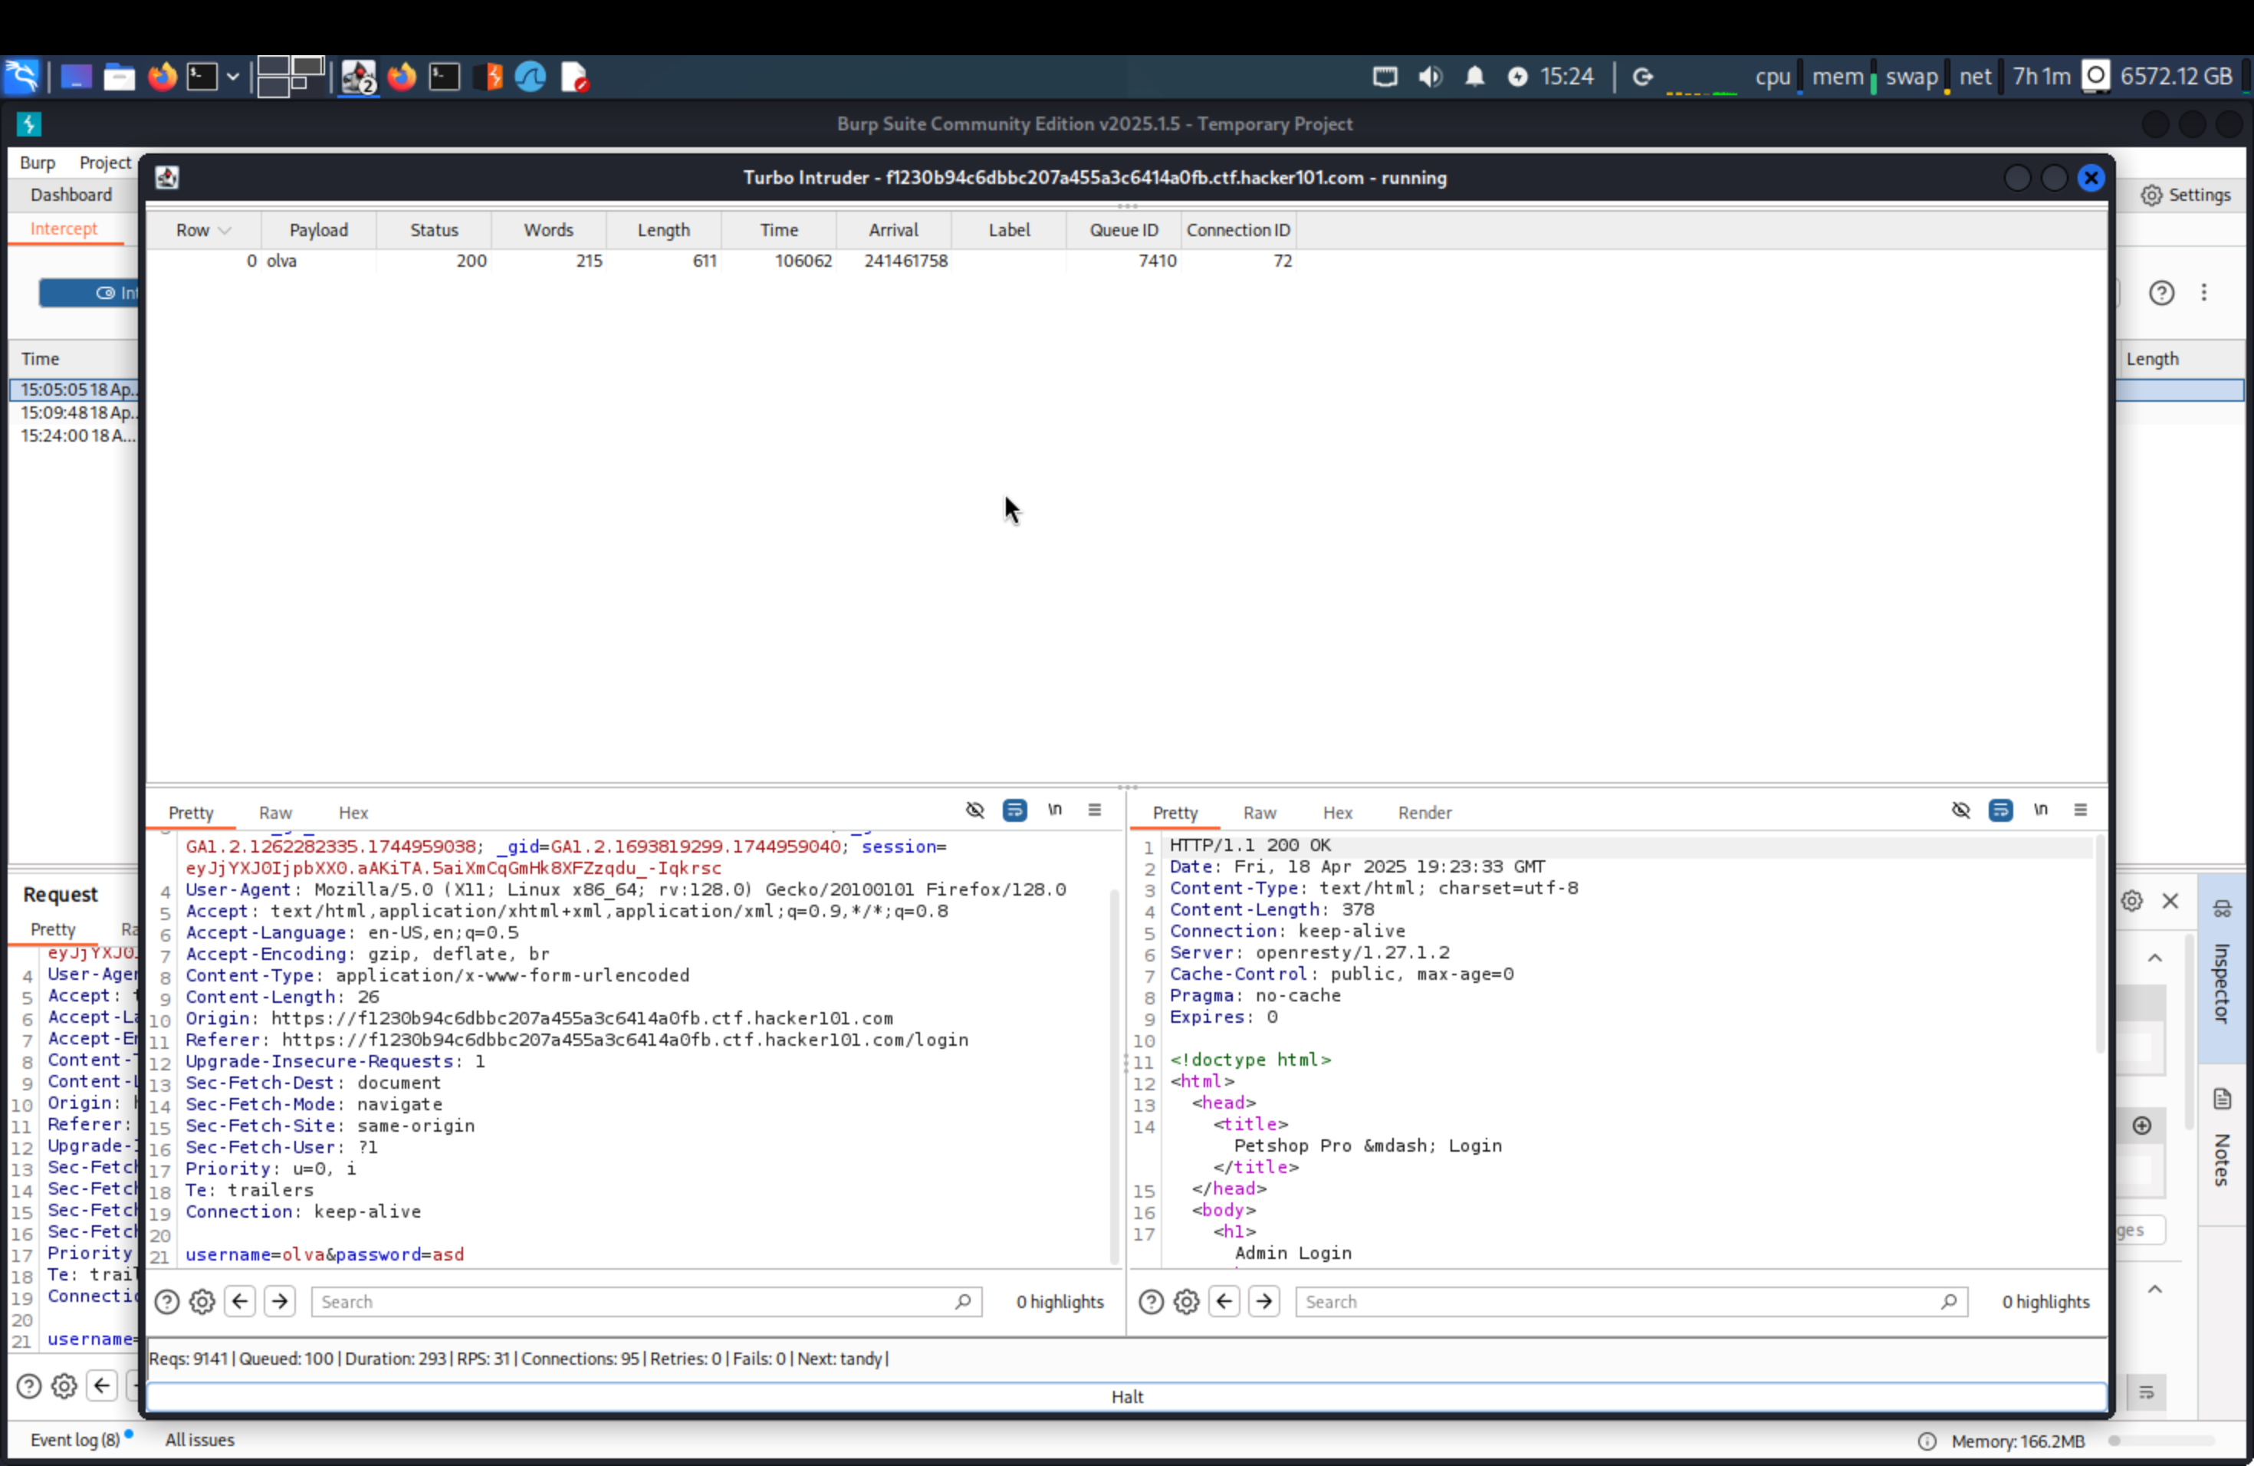Screen dimensions: 2254x1466
Task: Select response Pretty tab
Action: click(x=1175, y=814)
